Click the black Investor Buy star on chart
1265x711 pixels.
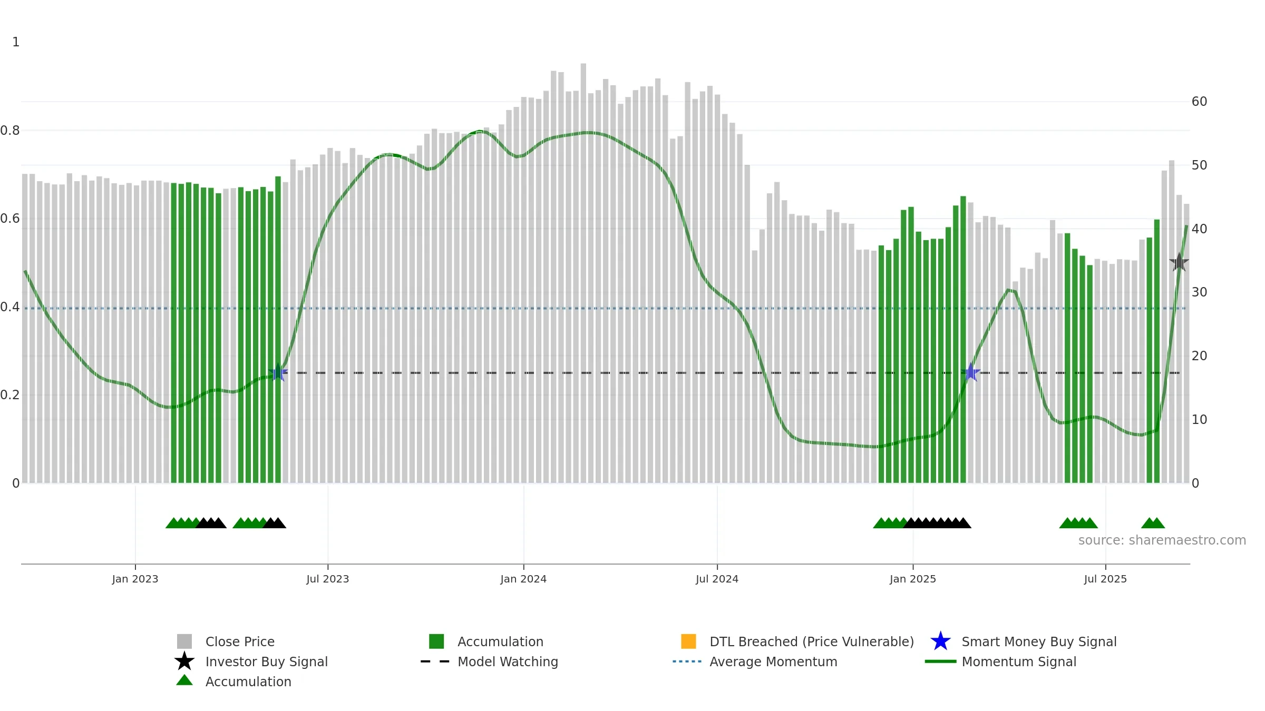click(x=1179, y=262)
